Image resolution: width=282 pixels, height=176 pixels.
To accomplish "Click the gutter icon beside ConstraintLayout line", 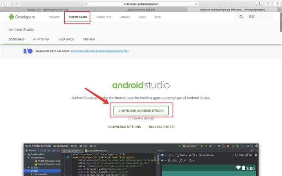I will point(68,157).
